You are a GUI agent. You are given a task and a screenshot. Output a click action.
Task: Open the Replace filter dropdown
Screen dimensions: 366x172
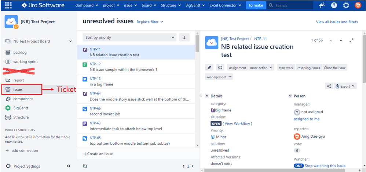click(x=150, y=22)
